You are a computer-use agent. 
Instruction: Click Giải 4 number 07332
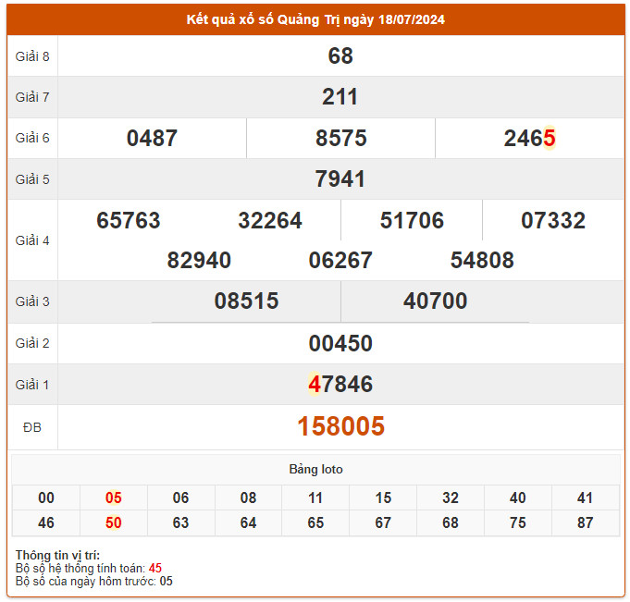(553, 221)
